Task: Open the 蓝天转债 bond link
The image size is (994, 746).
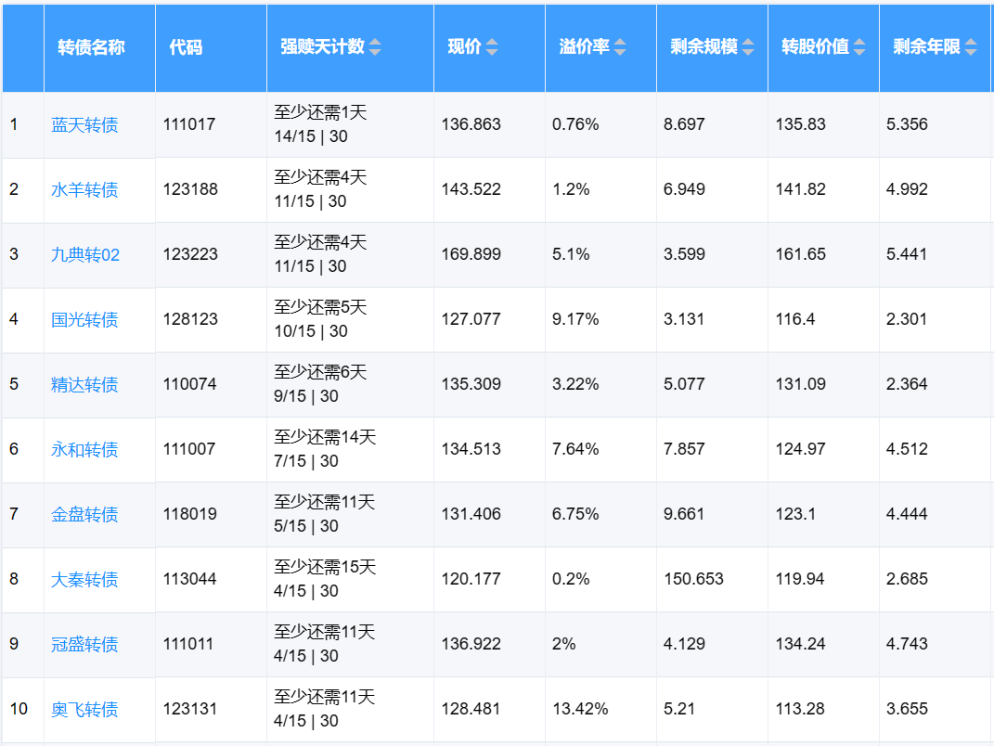Action: [x=84, y=124]
